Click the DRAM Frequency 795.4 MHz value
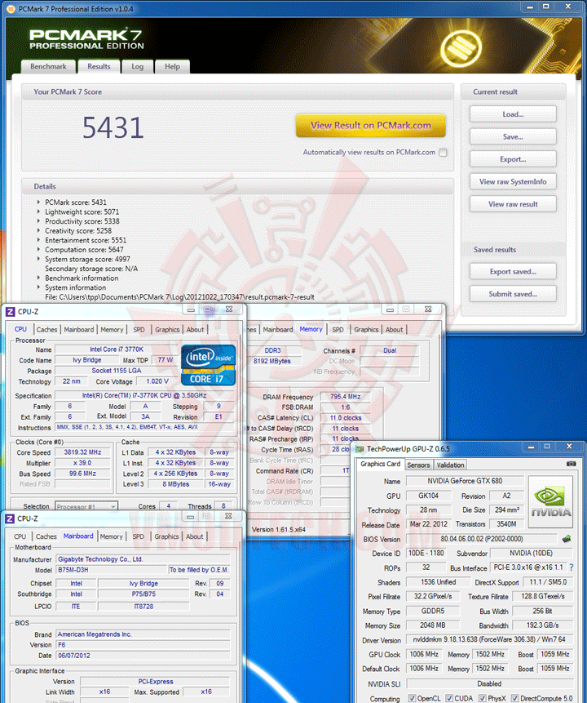This screenshot has height=703, width=587. pos(345,396)
